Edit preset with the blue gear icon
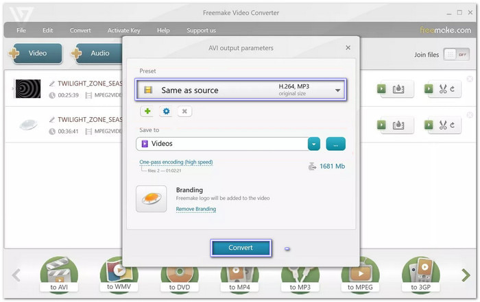The height and width of the screenshot is (302, 480). click(166, 111)
